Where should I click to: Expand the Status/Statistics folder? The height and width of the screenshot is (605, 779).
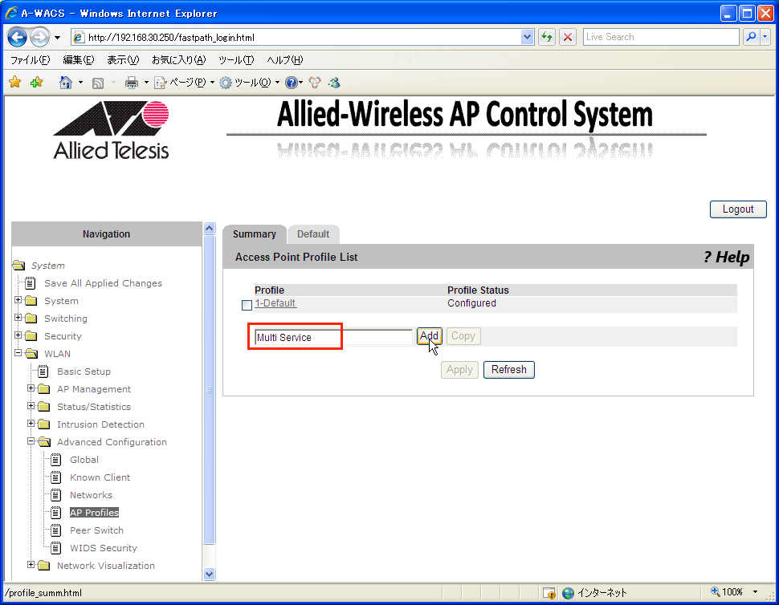pos(31,406)
